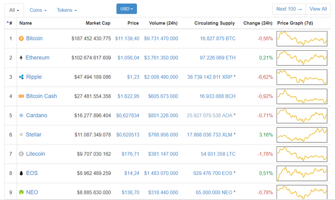Open the Ethereum link
335x200 pixels.
tap(38, 58)
